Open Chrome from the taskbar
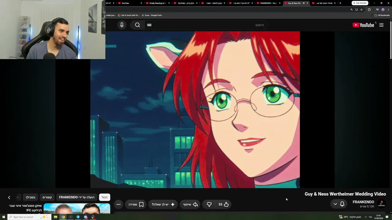Screen dimensions: 392x220 pos(63,217)
